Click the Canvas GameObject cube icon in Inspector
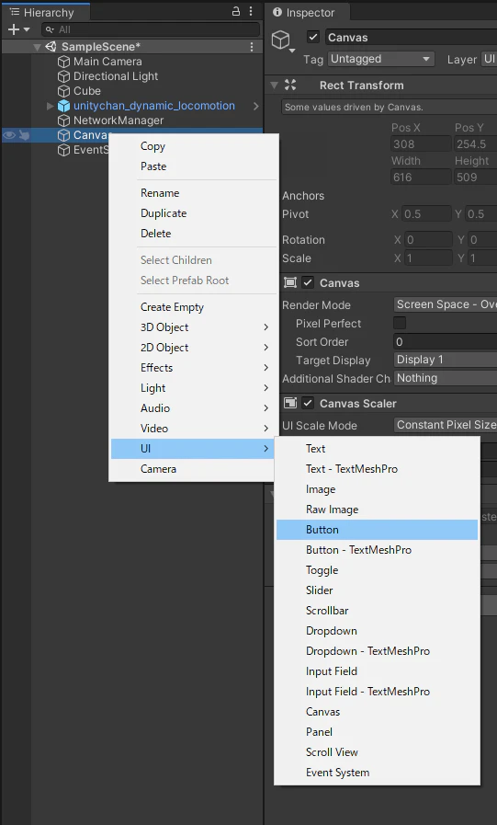 click(x=281, y=40)
